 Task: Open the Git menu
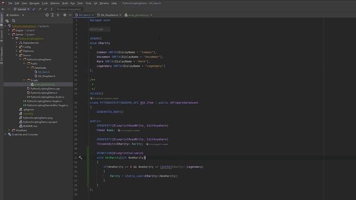(x=96, y=3)
